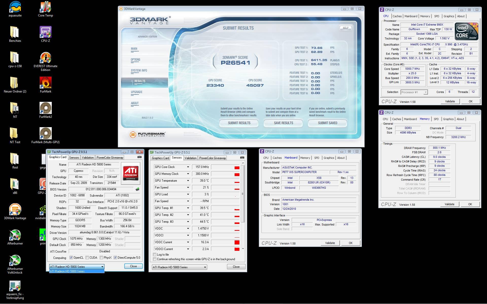Launch the FurMark shortcut
The height and width of the screenshot is (304, 487).
tap(45, 85)
